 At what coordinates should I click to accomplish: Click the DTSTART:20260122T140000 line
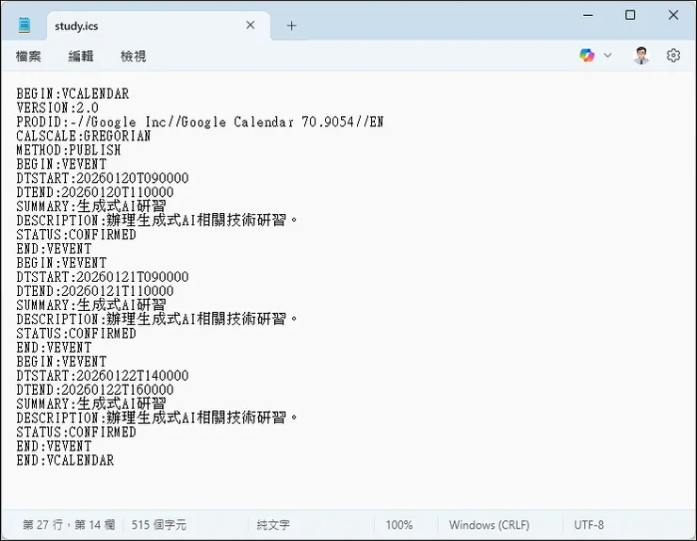point(103,376)
